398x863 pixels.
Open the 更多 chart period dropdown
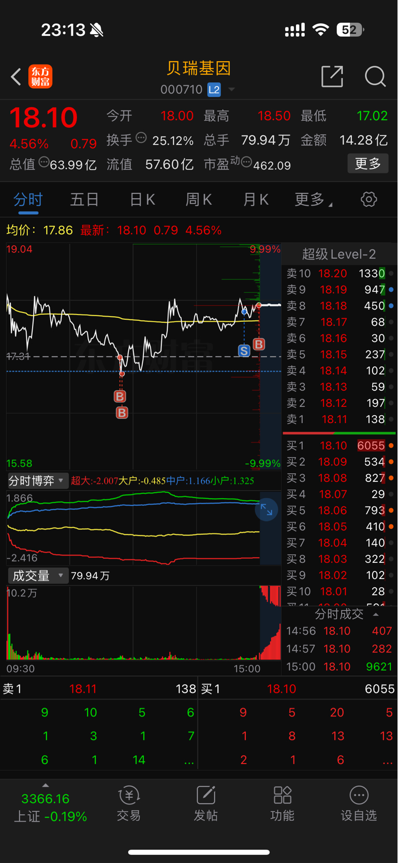313,200
